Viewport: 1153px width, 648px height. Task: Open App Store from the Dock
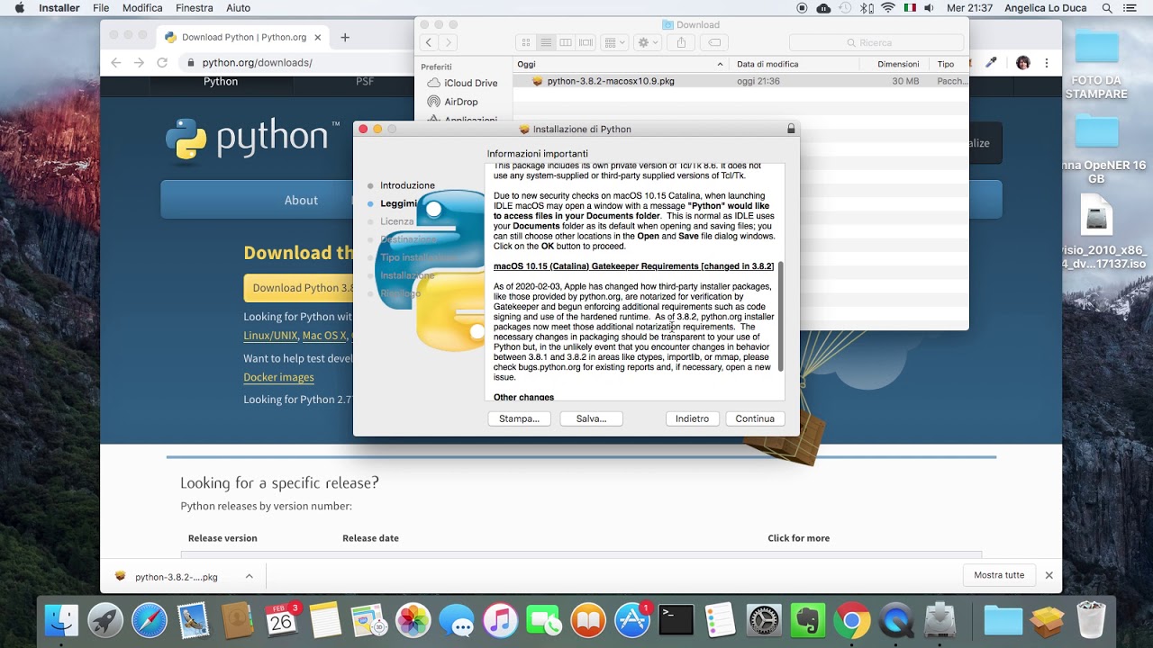632,620
